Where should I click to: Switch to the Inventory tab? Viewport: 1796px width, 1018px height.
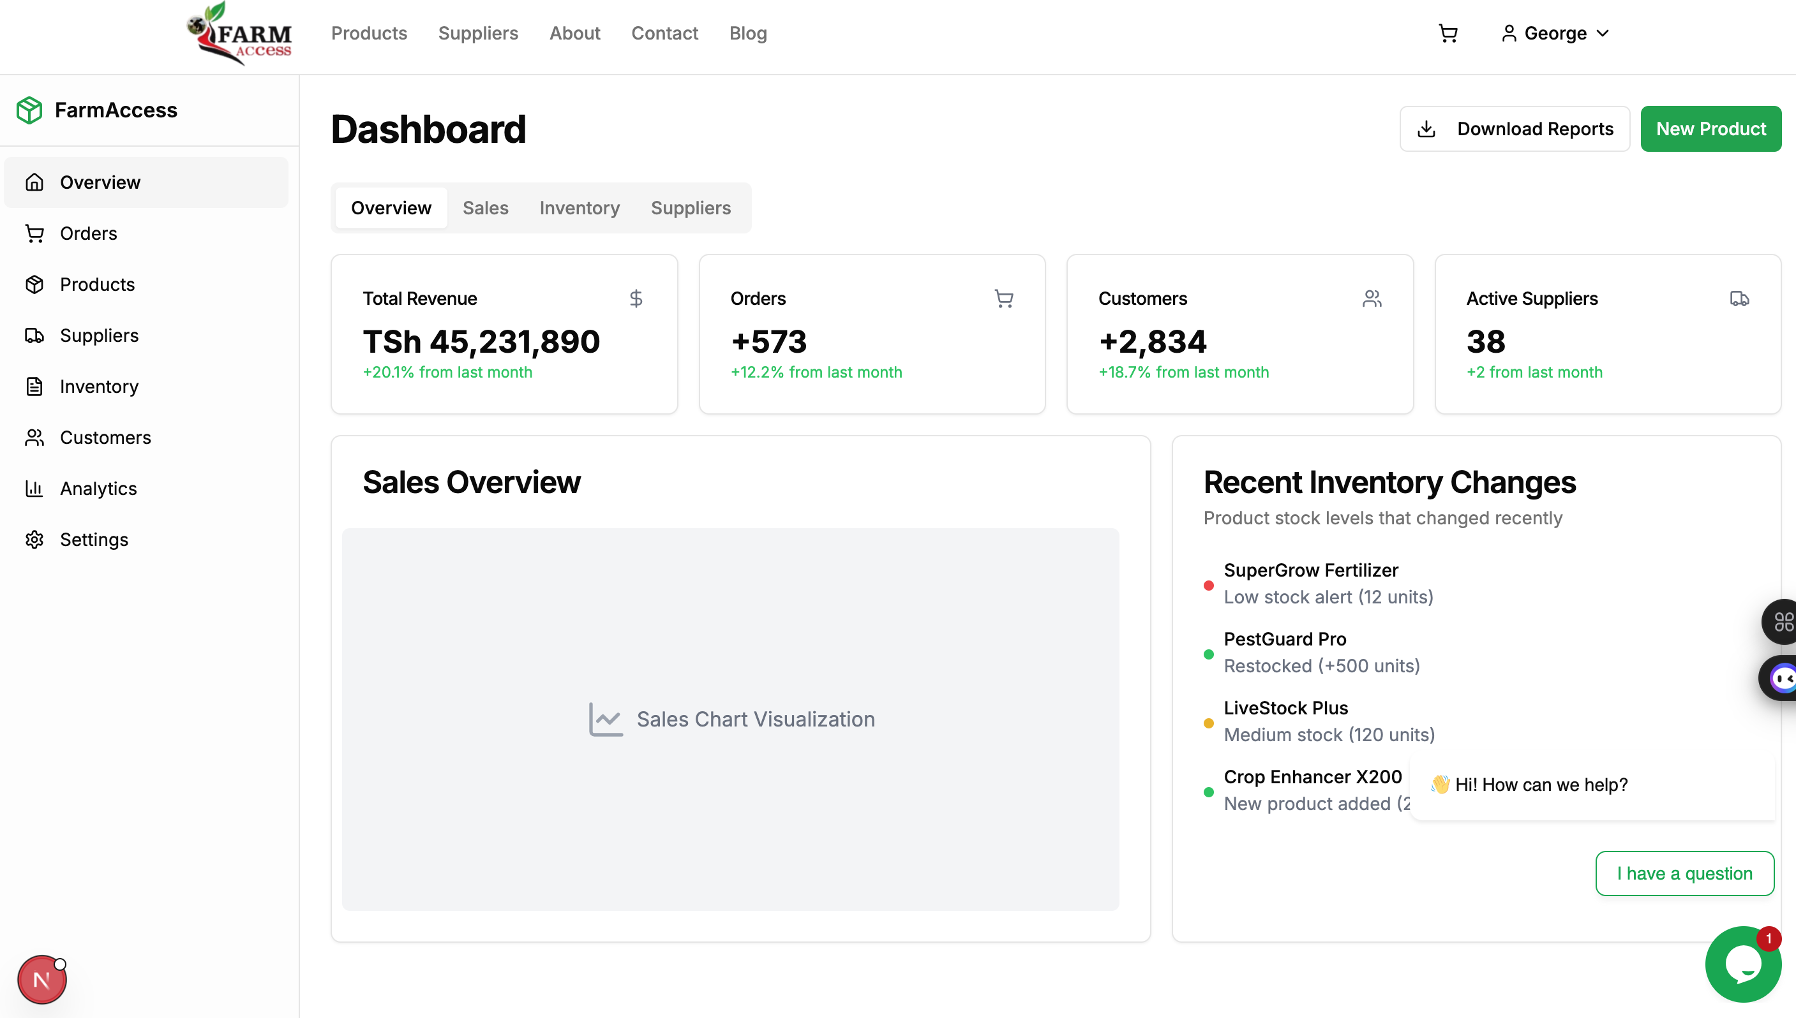click(x=580, y=208)
